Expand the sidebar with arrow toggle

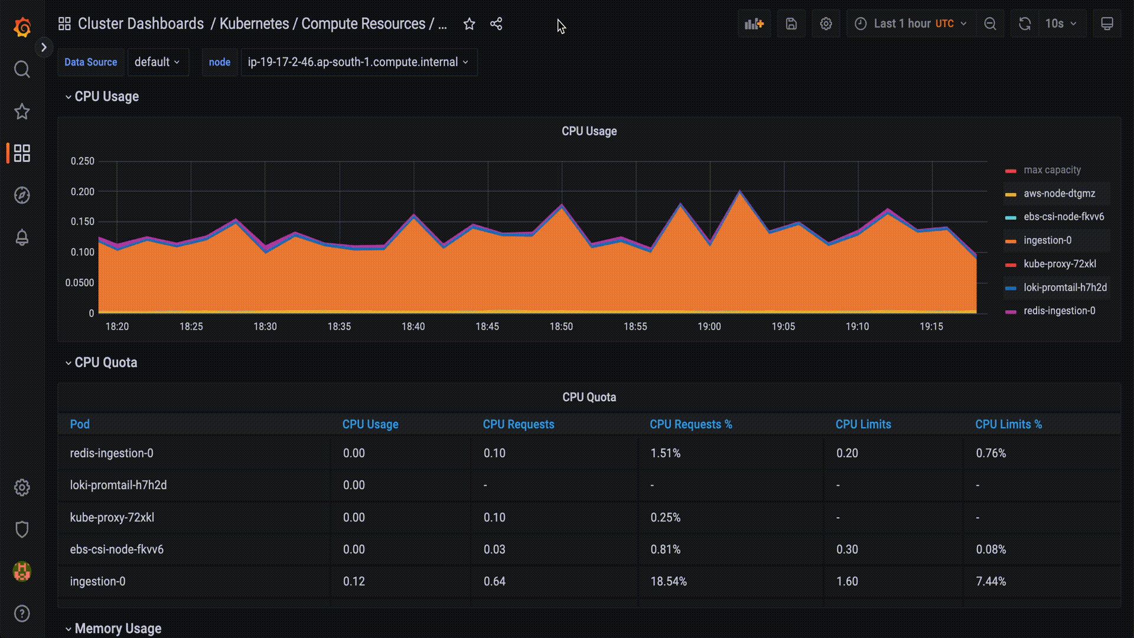click(x=44, y=47)
